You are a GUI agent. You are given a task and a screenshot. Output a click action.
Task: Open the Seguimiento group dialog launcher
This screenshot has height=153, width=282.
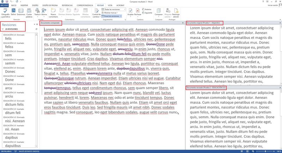[x=125, y=19]
